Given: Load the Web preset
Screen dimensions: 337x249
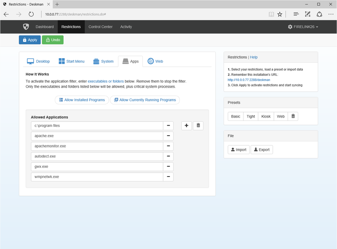Looking at the screenshot, I should (x=281, y=116).
